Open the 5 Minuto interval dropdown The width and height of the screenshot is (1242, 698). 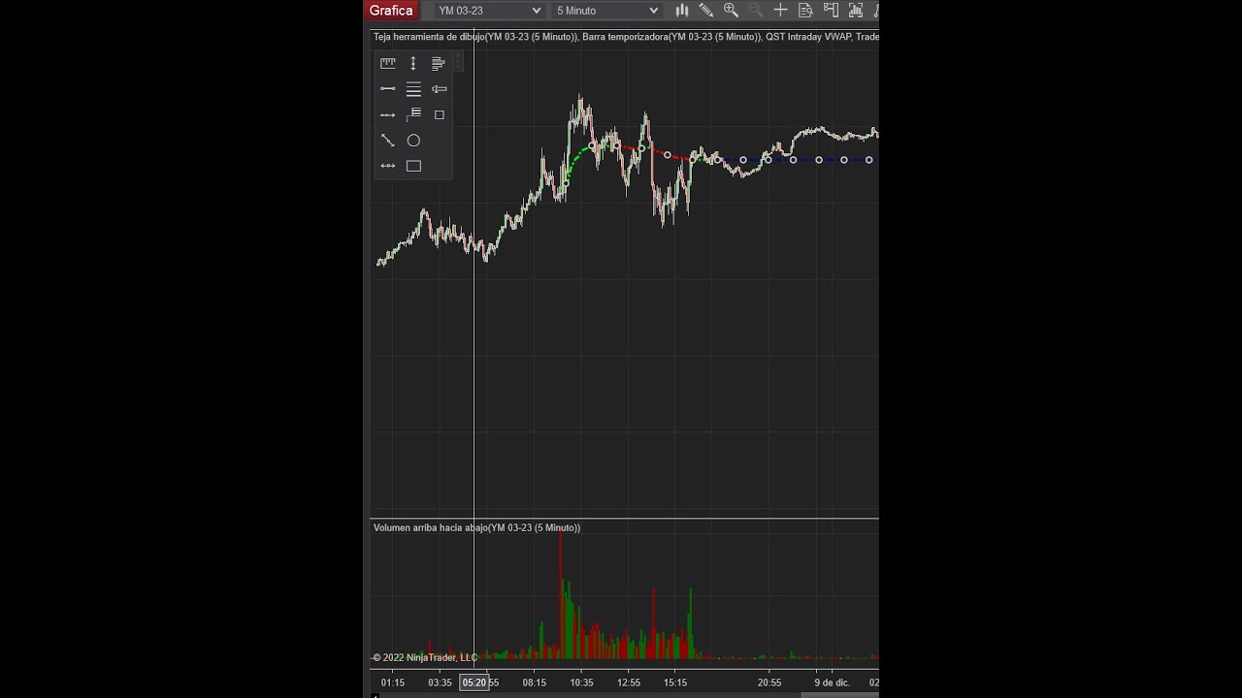point(606,11)
